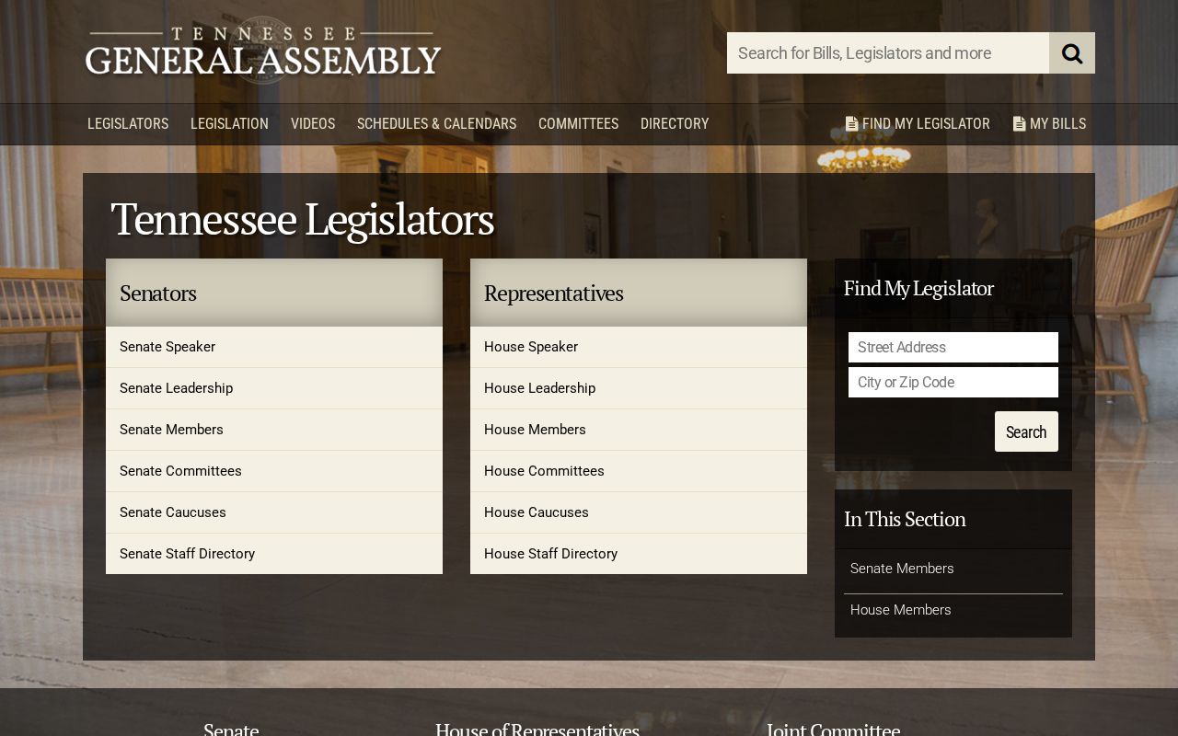The image size is (1178, 736).
Task: Open the Legislators menu
Action: pyautogui.click(x=128, y=123)
